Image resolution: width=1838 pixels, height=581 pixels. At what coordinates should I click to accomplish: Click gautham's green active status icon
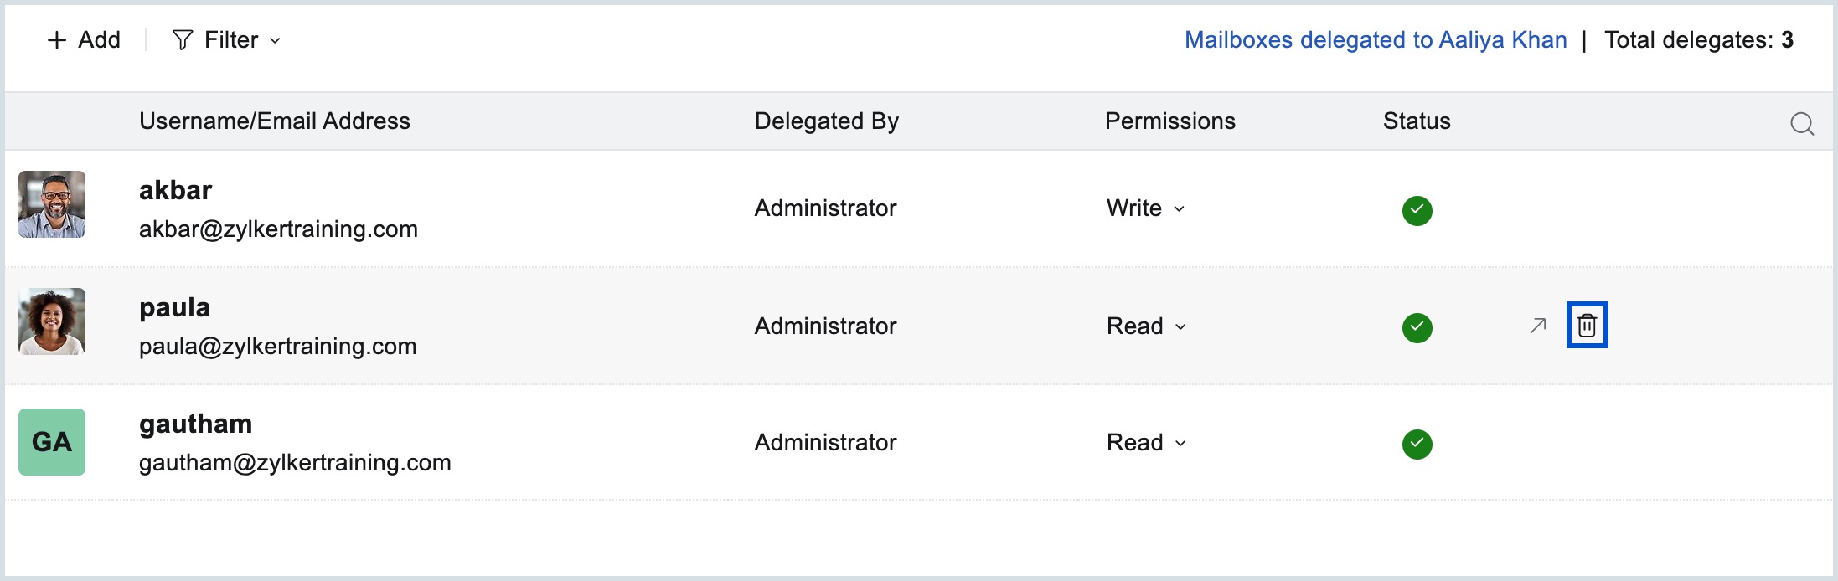coord(1416,445)
